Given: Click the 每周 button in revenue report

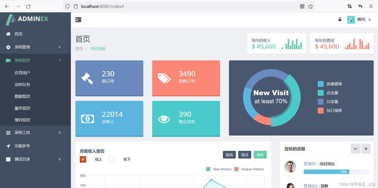Looking at the screenshot, I should point(229,155).
